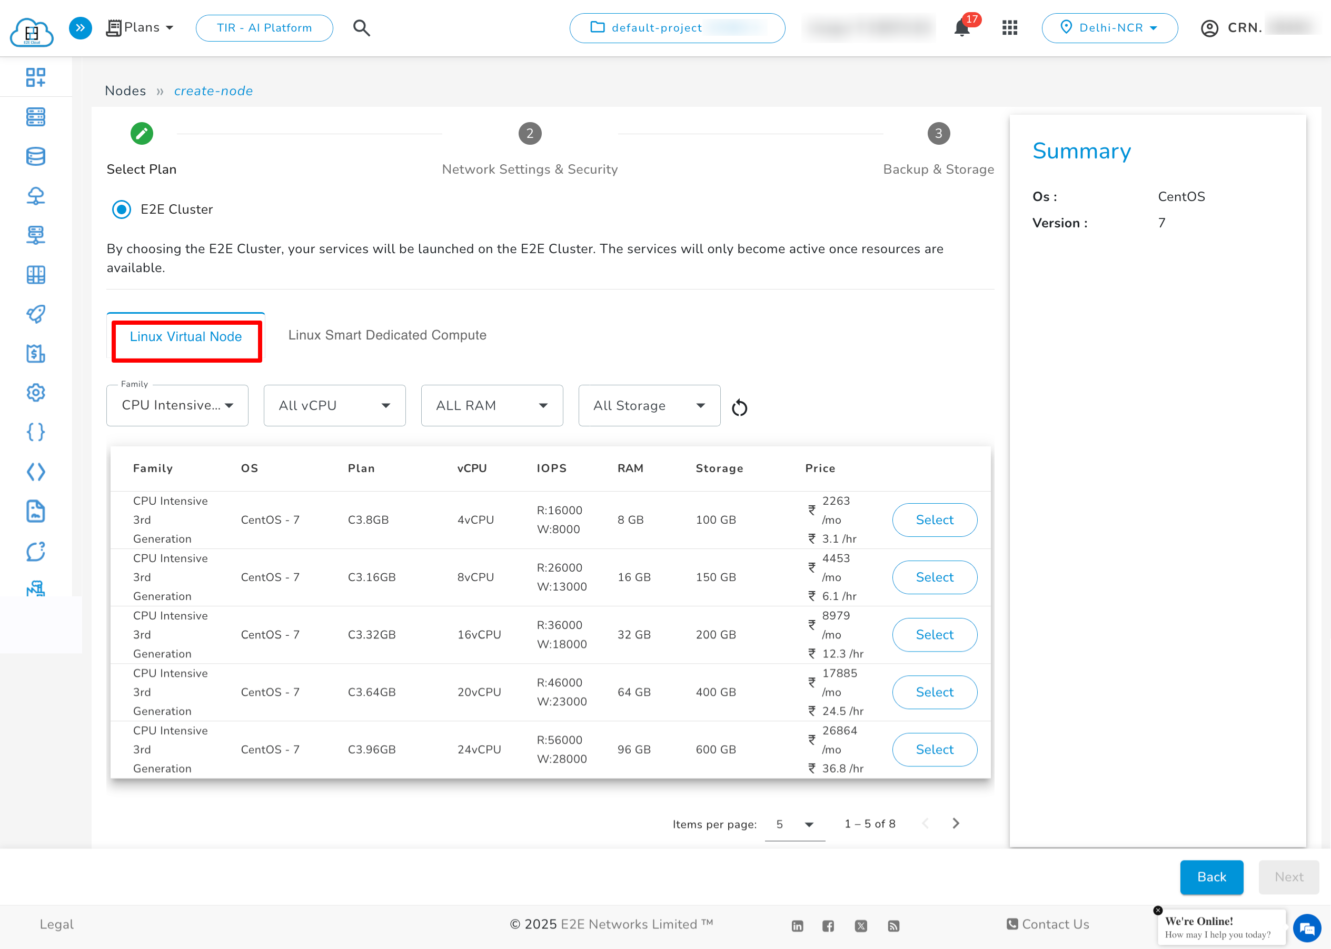The width and height of the screenshot is (1331, 949).
Task: Click the Next button
Action: tap(1288, 876)
